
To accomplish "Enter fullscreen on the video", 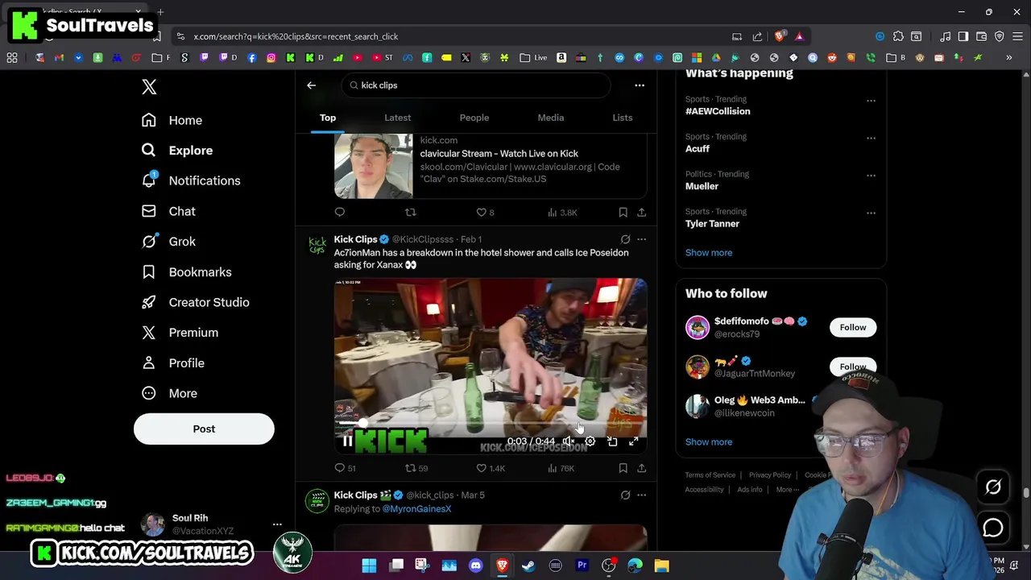I will (634, 441).
